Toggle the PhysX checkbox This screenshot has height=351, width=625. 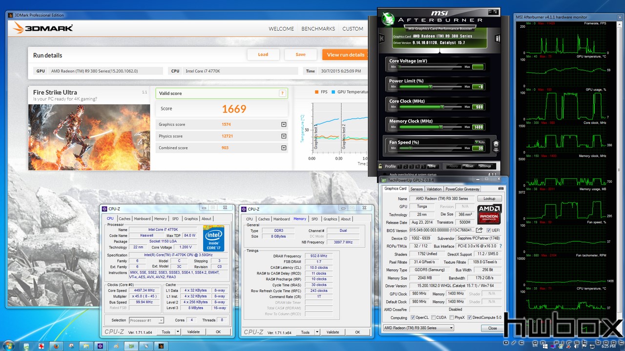pos(452,317)
